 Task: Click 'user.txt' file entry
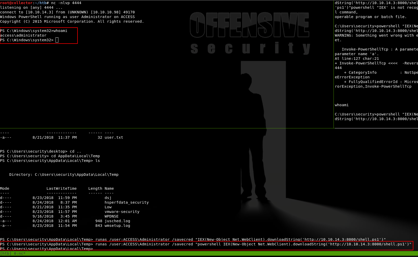click(114, 137)
